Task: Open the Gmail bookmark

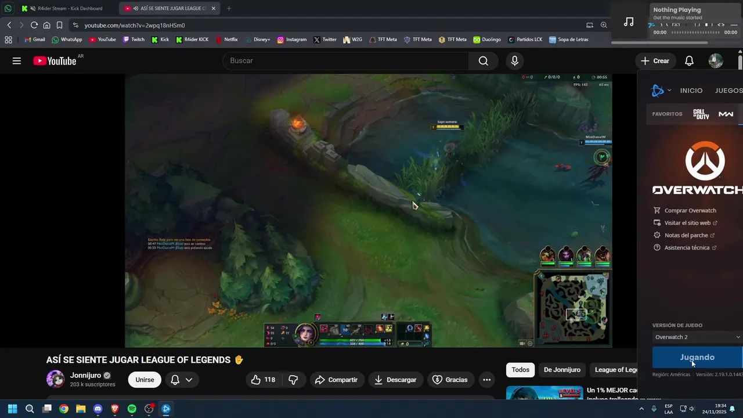Action: point(35,39)
